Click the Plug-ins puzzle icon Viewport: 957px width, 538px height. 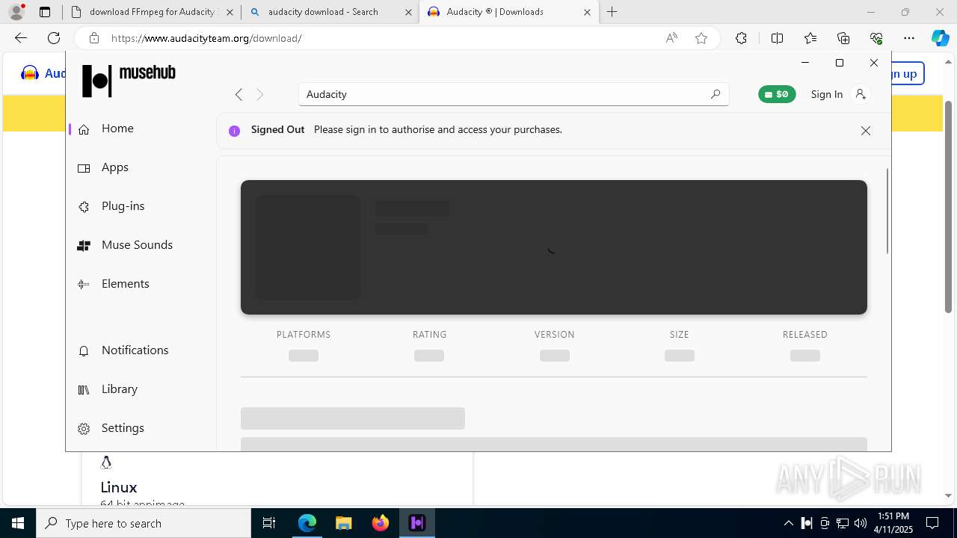(84, 207)
